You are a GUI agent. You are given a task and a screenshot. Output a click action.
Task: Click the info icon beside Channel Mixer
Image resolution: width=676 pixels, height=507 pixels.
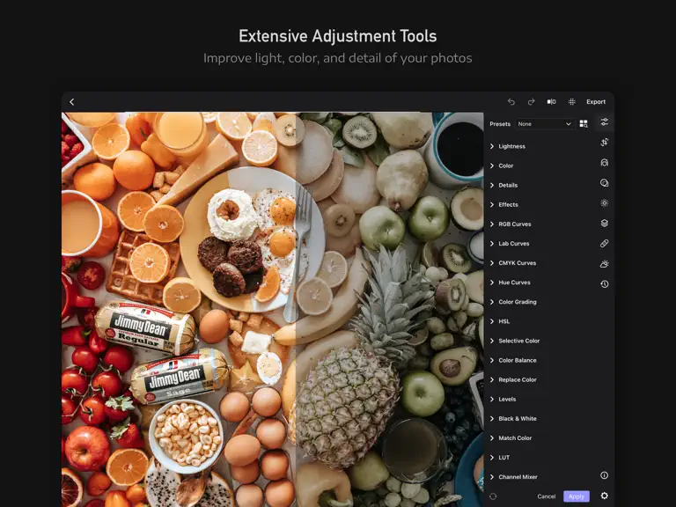click(x=605, y=475)
